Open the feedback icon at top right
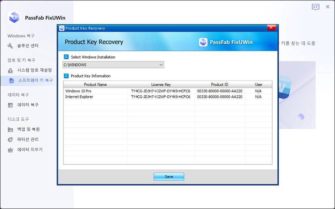Image resolution: width=335 pixels, height=209 pixels. pos(315,7)
